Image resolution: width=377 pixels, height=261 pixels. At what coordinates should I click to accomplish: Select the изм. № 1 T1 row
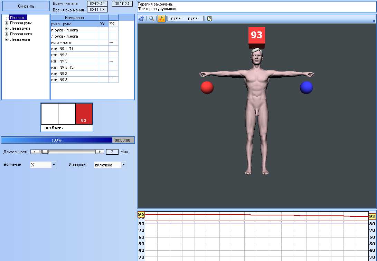[x=84, y=49]
